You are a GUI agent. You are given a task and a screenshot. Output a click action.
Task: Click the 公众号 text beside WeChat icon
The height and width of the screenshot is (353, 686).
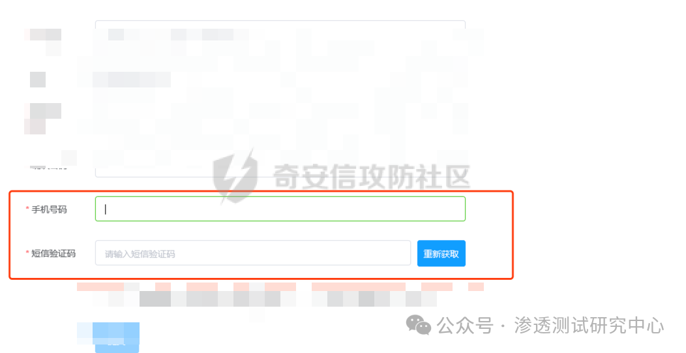[x=465, y=326]
